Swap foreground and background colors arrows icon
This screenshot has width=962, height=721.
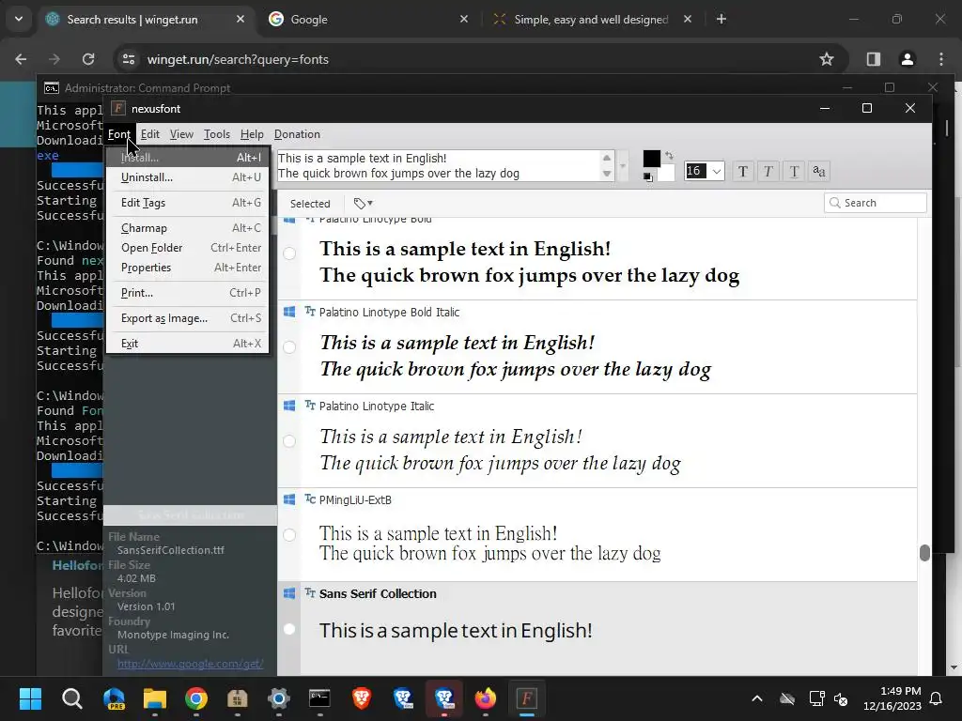tap(669, 156)
